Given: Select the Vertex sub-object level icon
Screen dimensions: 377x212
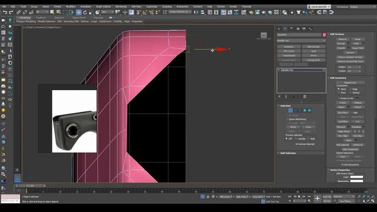Looking at the screenshot, I should (x=290, y=110).
